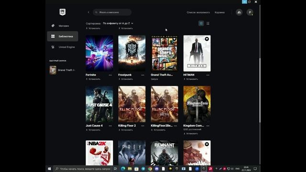Image resolution: width=306 pixels, height=172 pixels.
Task: Open Fortnite options (three dots)
Action: pyautogui.click(x=110, y=75)
